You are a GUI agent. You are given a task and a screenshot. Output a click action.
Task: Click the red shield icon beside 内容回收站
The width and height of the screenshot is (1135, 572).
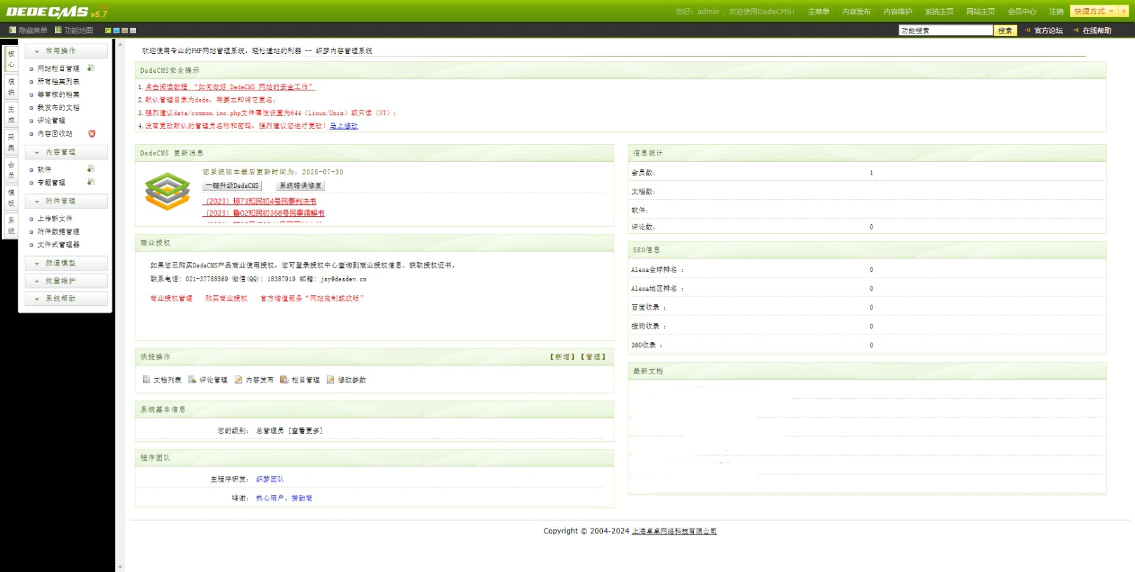pyautogui.click(x=92, y=133)
